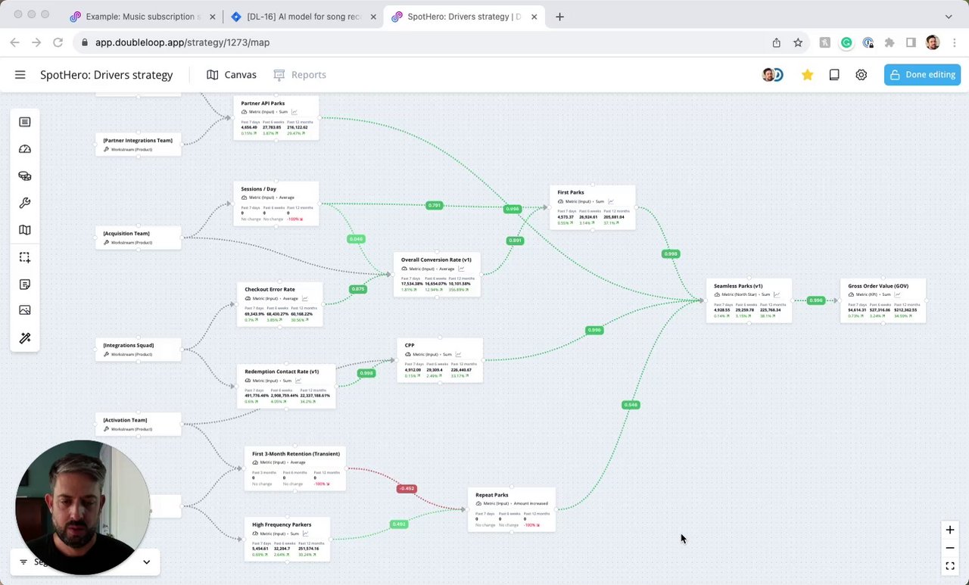Viewport: 969px width, 585px height.
Task: Select the map tool in left toolbar
Action: tap(25, 230)
